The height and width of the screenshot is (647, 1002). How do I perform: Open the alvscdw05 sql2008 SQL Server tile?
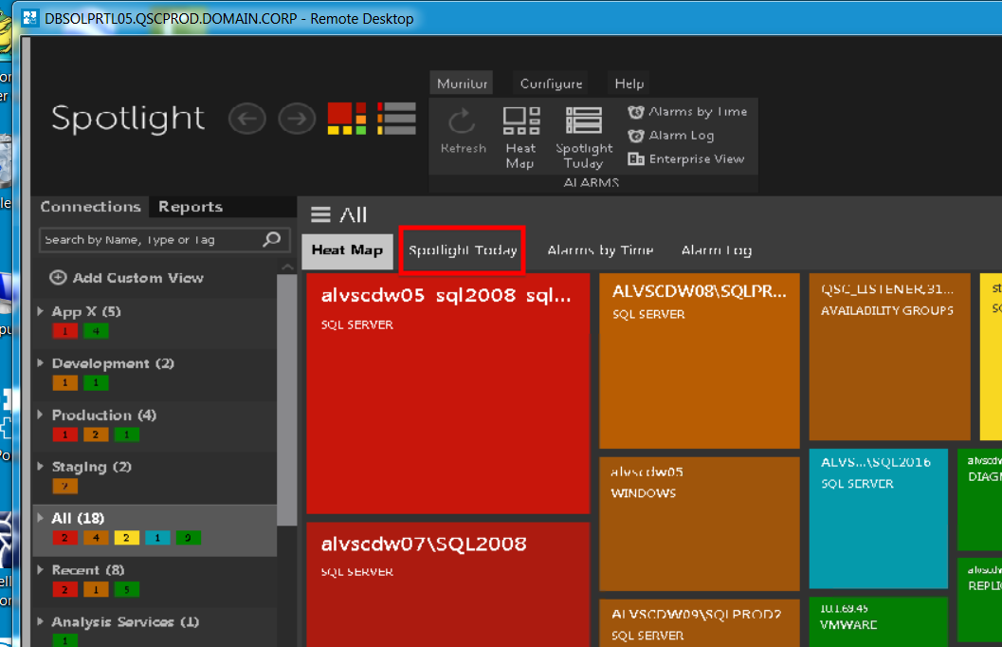point(448,393)
